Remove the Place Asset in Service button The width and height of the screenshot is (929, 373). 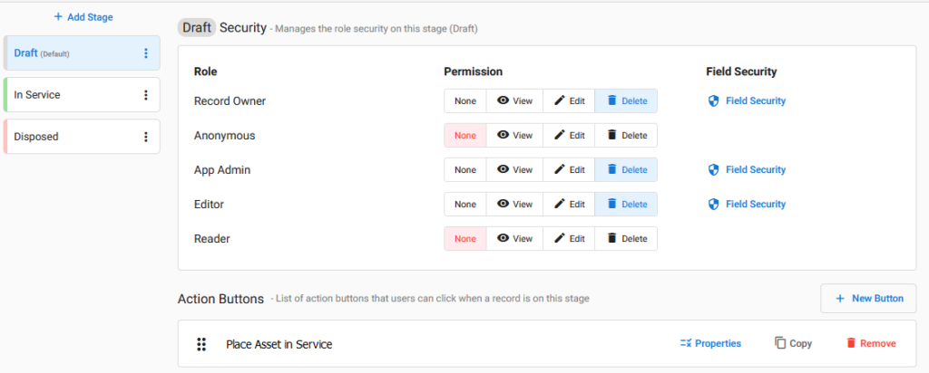point(871,343)
